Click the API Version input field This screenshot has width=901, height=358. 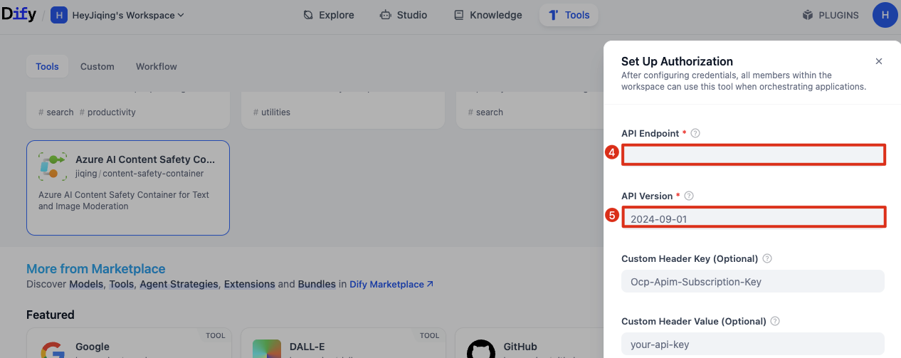[753, 219]
